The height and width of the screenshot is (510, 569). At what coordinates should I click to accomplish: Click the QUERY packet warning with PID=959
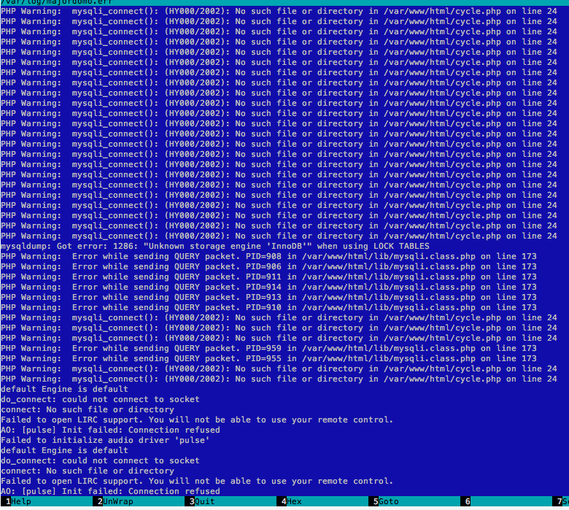pos(268,348)
